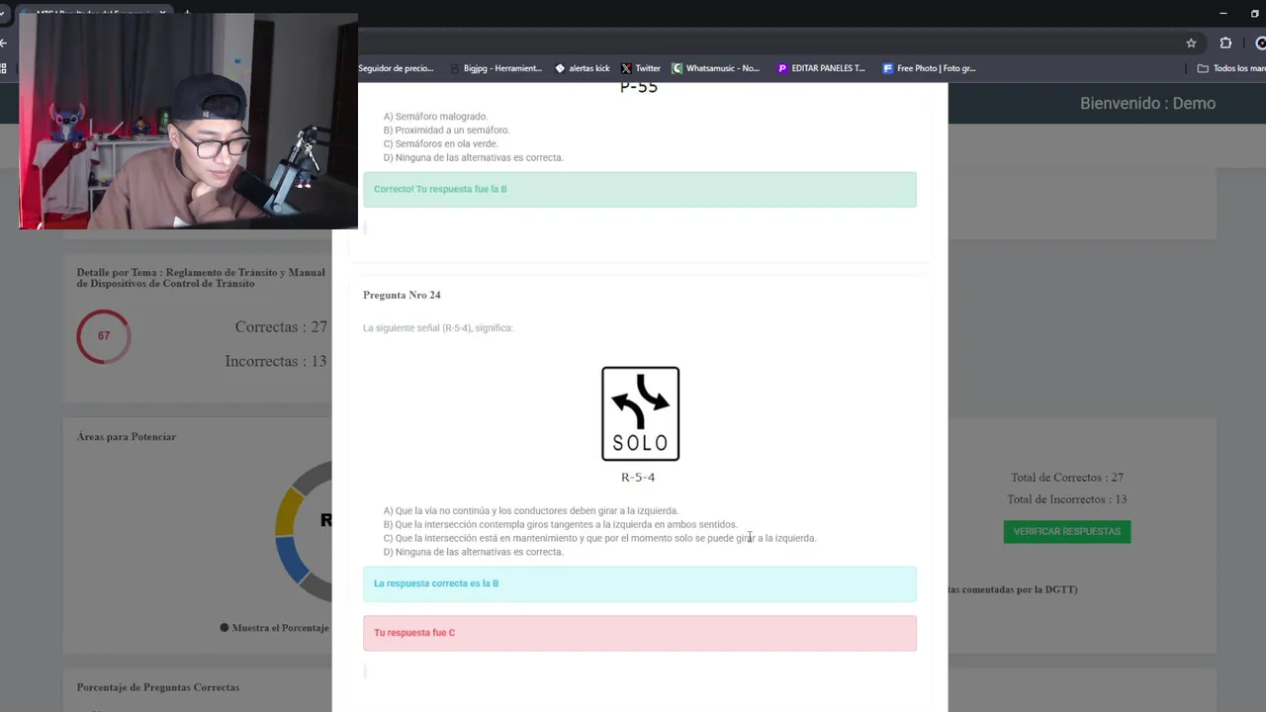Click 'Muestra el Porcentaje' chart legend
Screen dimensions: 1266x712
click(274, 628)
